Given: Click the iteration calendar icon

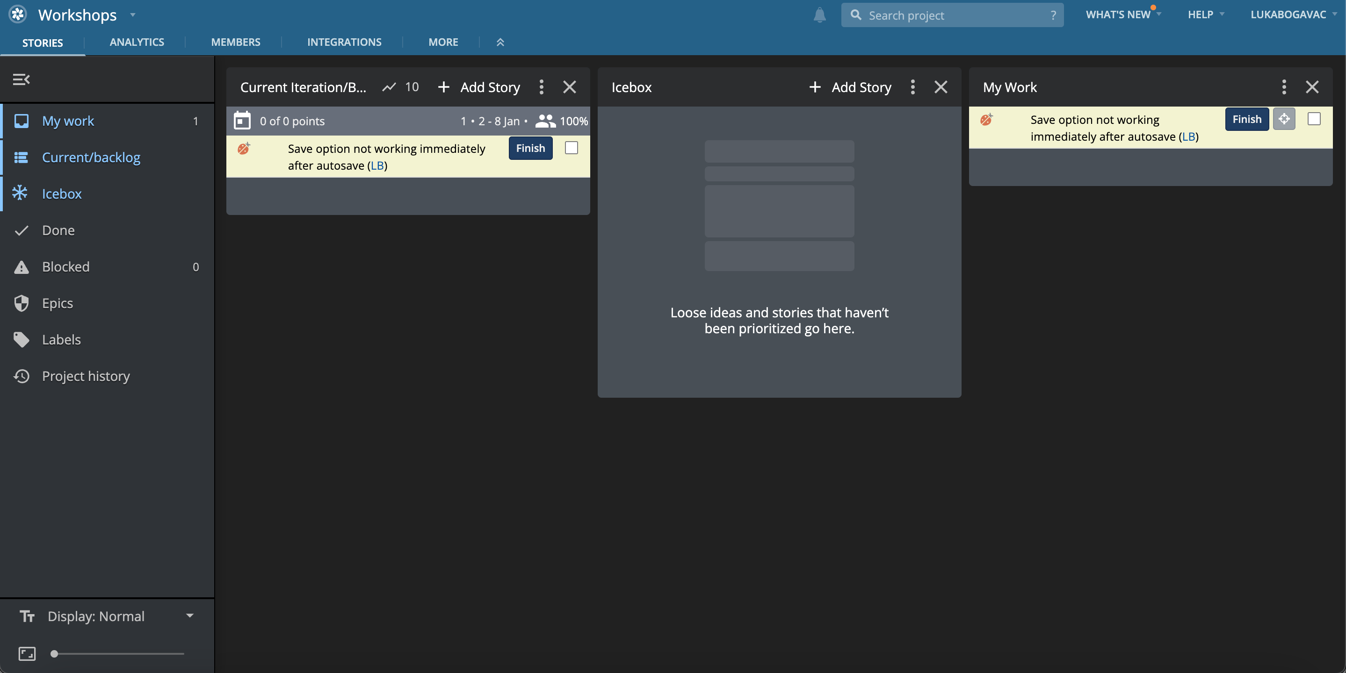Looking at the screenshot, I should 242,121.
